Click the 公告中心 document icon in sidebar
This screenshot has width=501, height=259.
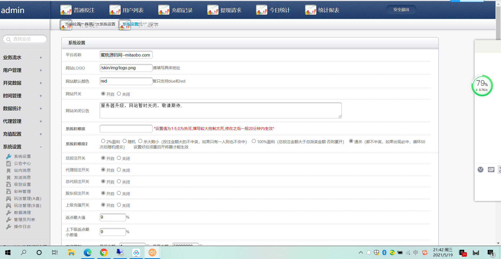[9, 163]
